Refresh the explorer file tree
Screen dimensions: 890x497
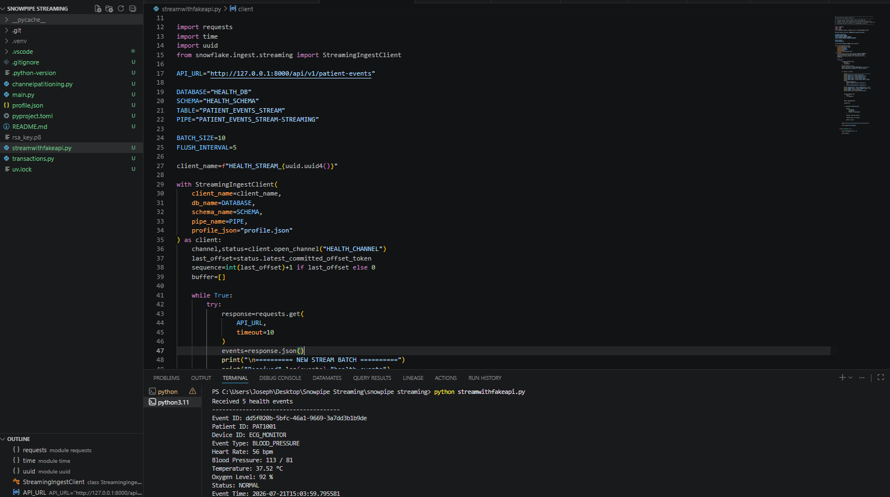tap(121, 8)
